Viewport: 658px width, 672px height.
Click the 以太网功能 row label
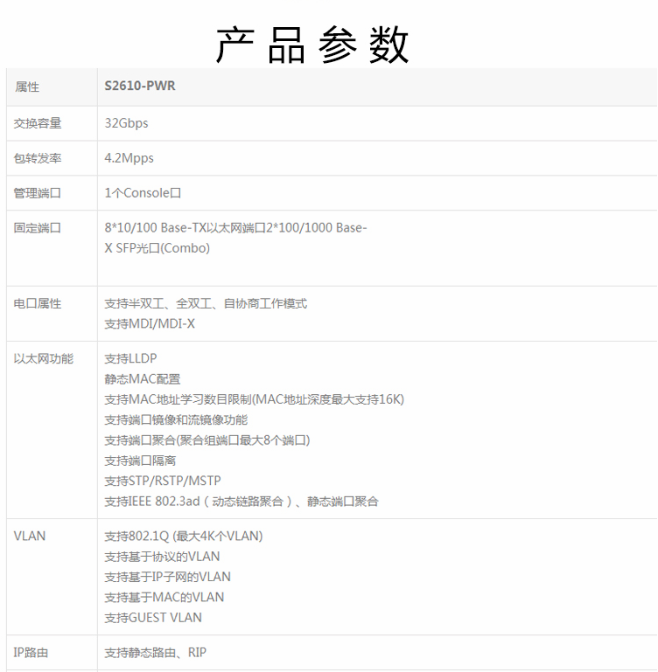44,359
